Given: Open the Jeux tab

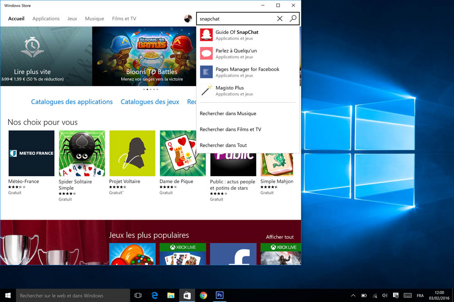Looking at the screenshot, I should (72, 19).
